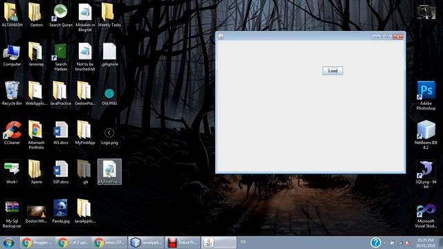This screenshot has width=443, height=249.
Task: Open the GestonPra... folder
Action: (x=85, y=93)
